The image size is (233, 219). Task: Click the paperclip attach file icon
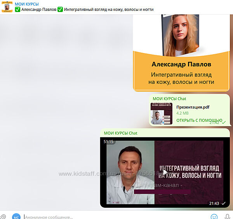pyautogui.click(x=3, y=216)
